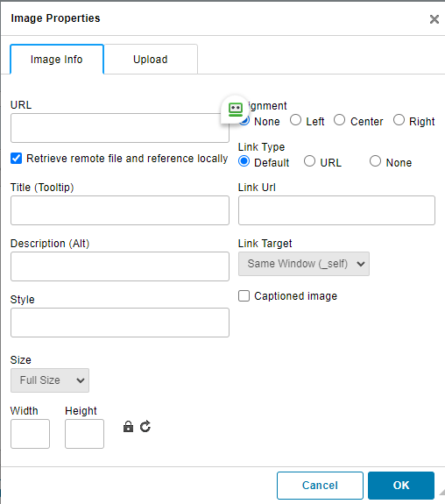Switch to the Image Info tab
Screen dimensions: 445x504
point(57,60)
